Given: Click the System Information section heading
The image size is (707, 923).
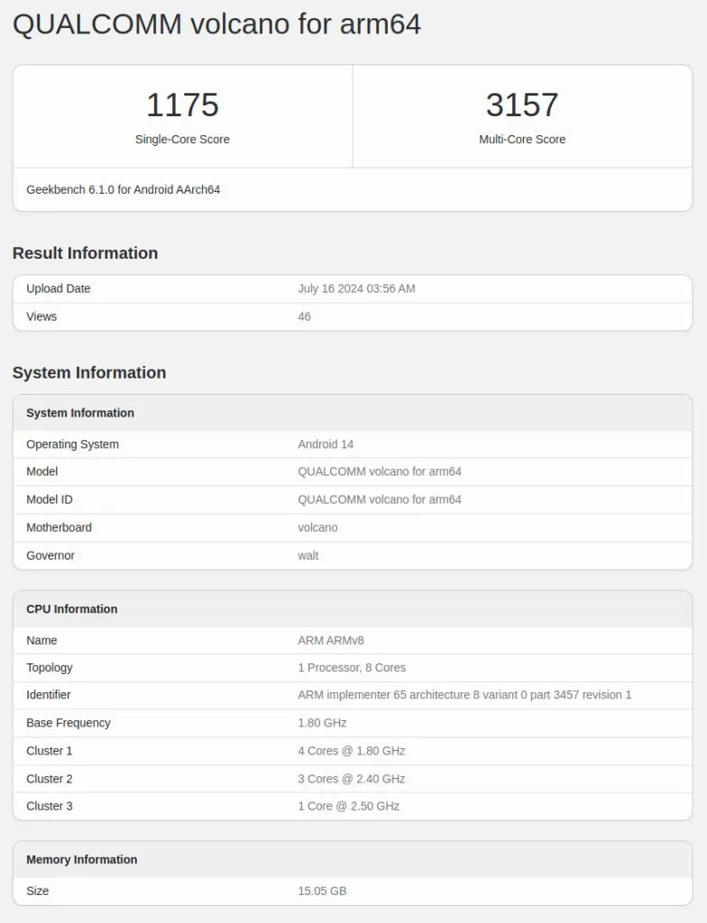Looking at the screenshot, I should pyautogui.click(x=88, y=372).
